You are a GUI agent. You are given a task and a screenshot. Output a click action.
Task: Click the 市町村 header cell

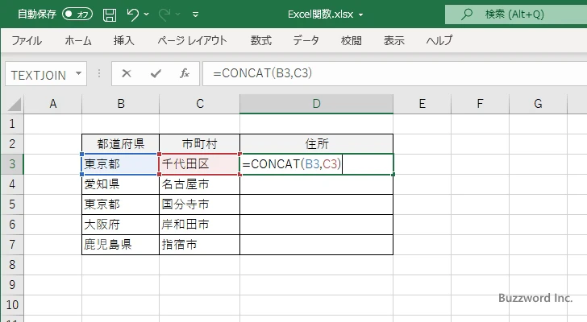coord(199,144)
